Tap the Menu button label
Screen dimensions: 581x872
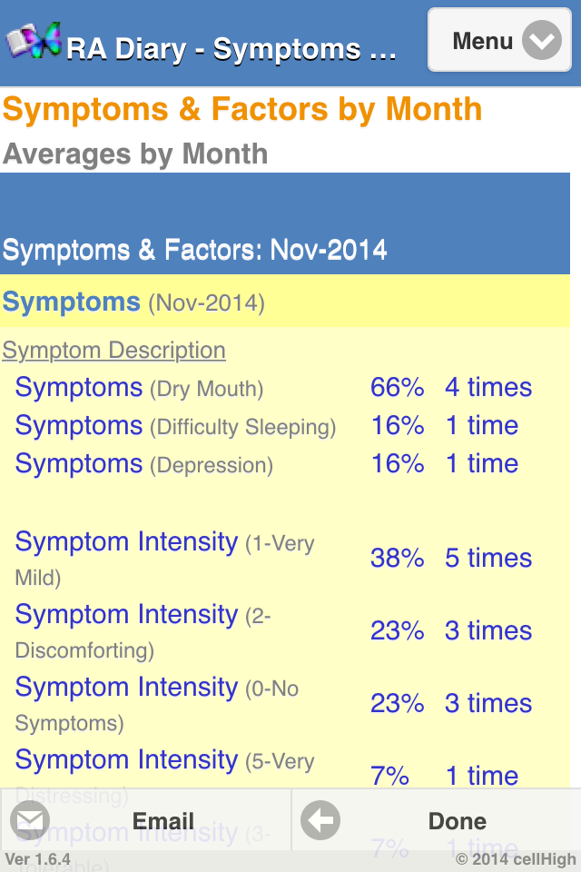[x=482, y=41]
